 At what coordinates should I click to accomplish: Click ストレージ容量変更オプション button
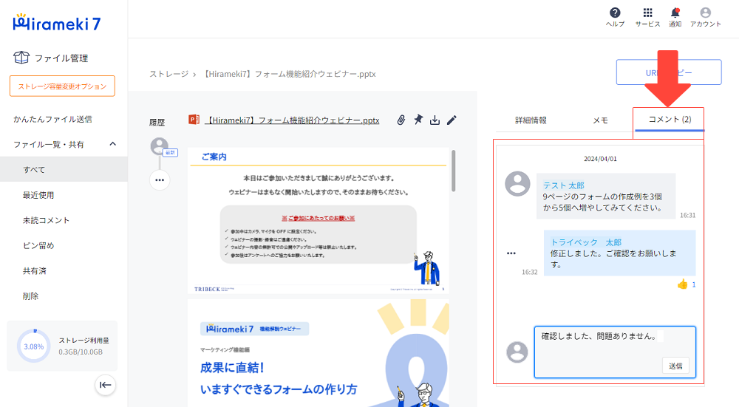62,86
